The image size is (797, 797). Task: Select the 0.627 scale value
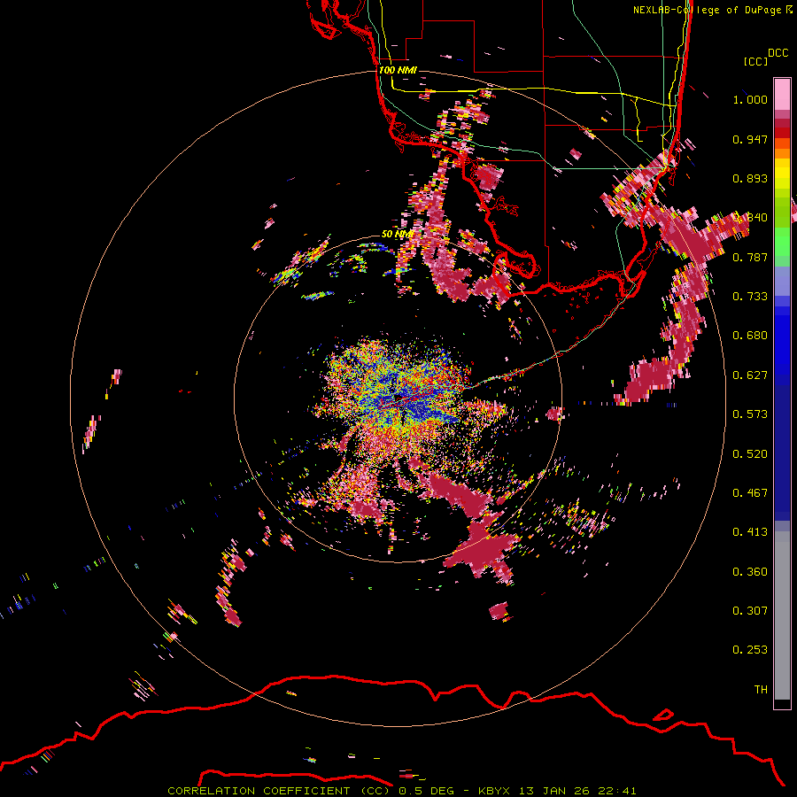(x=750, y=375)
